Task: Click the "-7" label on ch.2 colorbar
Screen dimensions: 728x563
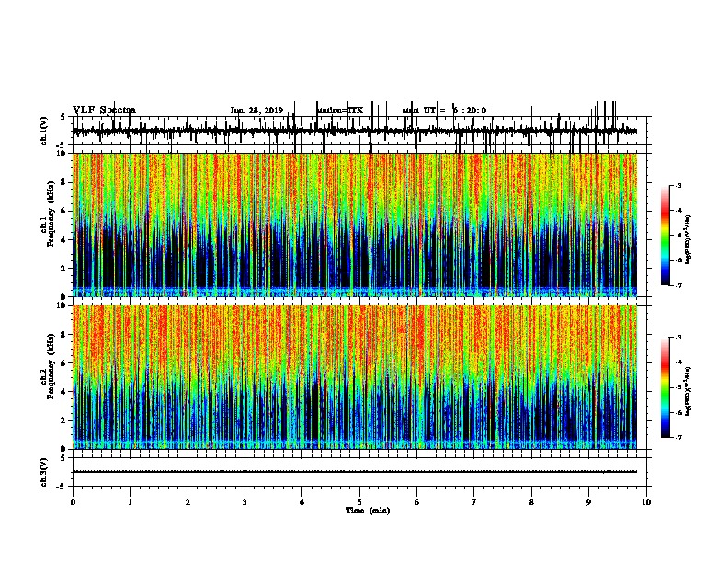Action: [x=678, y=437]
